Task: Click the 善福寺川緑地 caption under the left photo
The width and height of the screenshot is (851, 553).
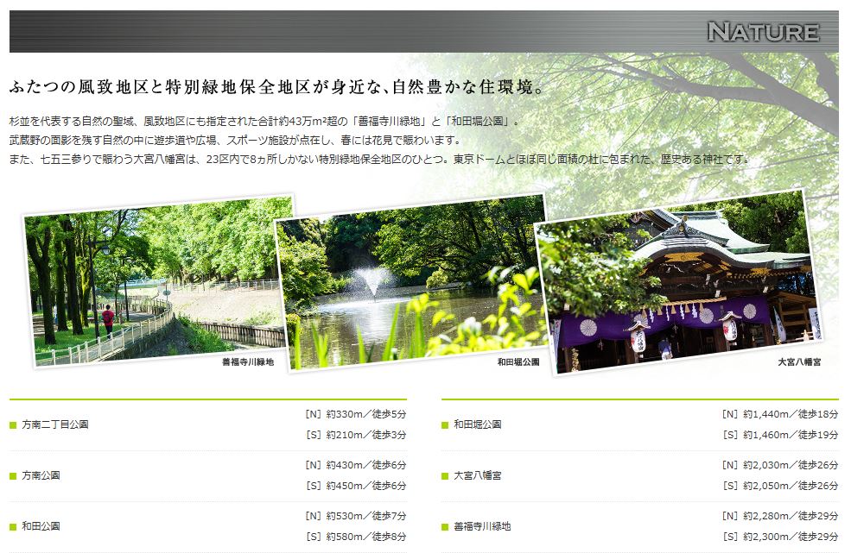Action: (x=248, y=362)
